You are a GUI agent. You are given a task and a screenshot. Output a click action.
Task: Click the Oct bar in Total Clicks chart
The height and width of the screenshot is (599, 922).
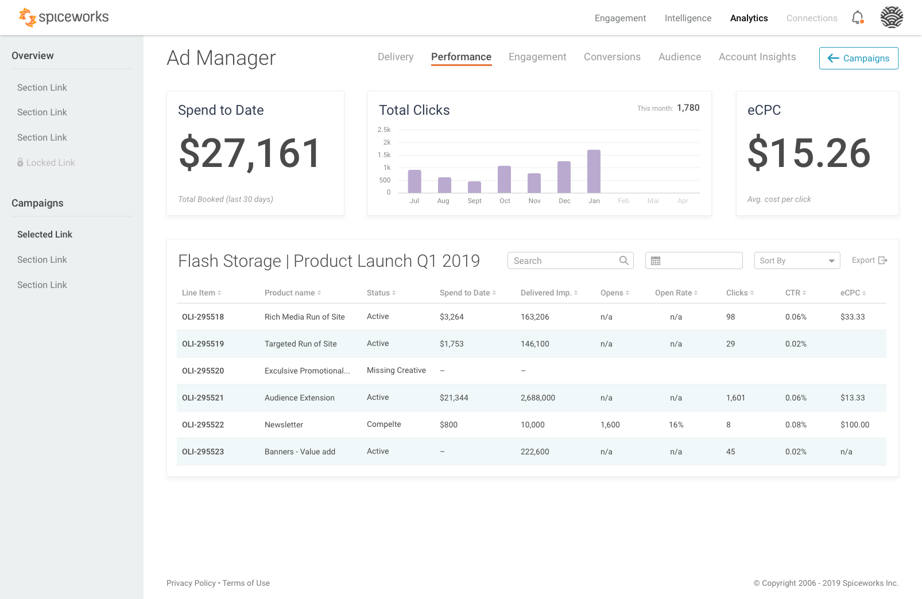click(x=504, y=179)
